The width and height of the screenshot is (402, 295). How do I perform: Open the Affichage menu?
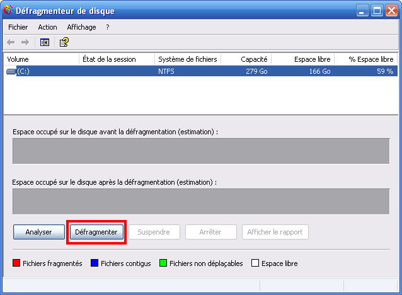click(81, 27)
